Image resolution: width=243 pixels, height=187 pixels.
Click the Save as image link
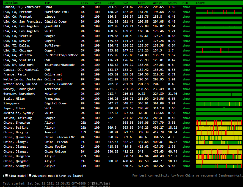[70, 176]
